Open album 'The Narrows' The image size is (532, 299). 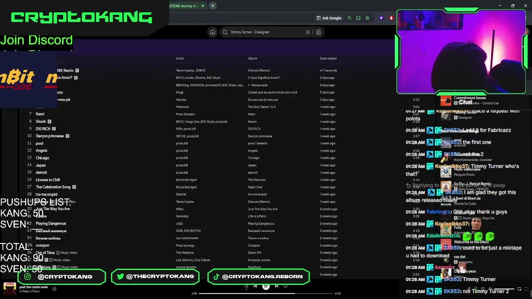257,180
